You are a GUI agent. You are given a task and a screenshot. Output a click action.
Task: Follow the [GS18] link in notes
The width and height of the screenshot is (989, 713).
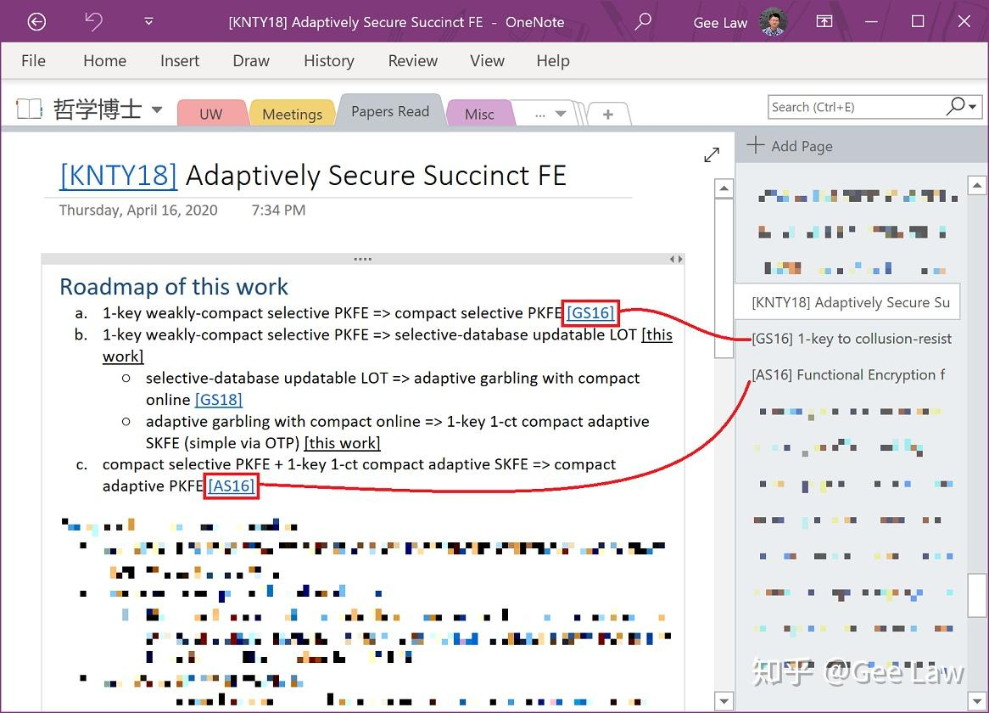219,400
